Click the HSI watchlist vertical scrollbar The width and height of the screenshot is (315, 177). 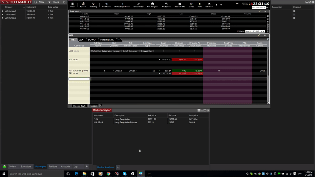pyautogui.click(x=268, y=75)
